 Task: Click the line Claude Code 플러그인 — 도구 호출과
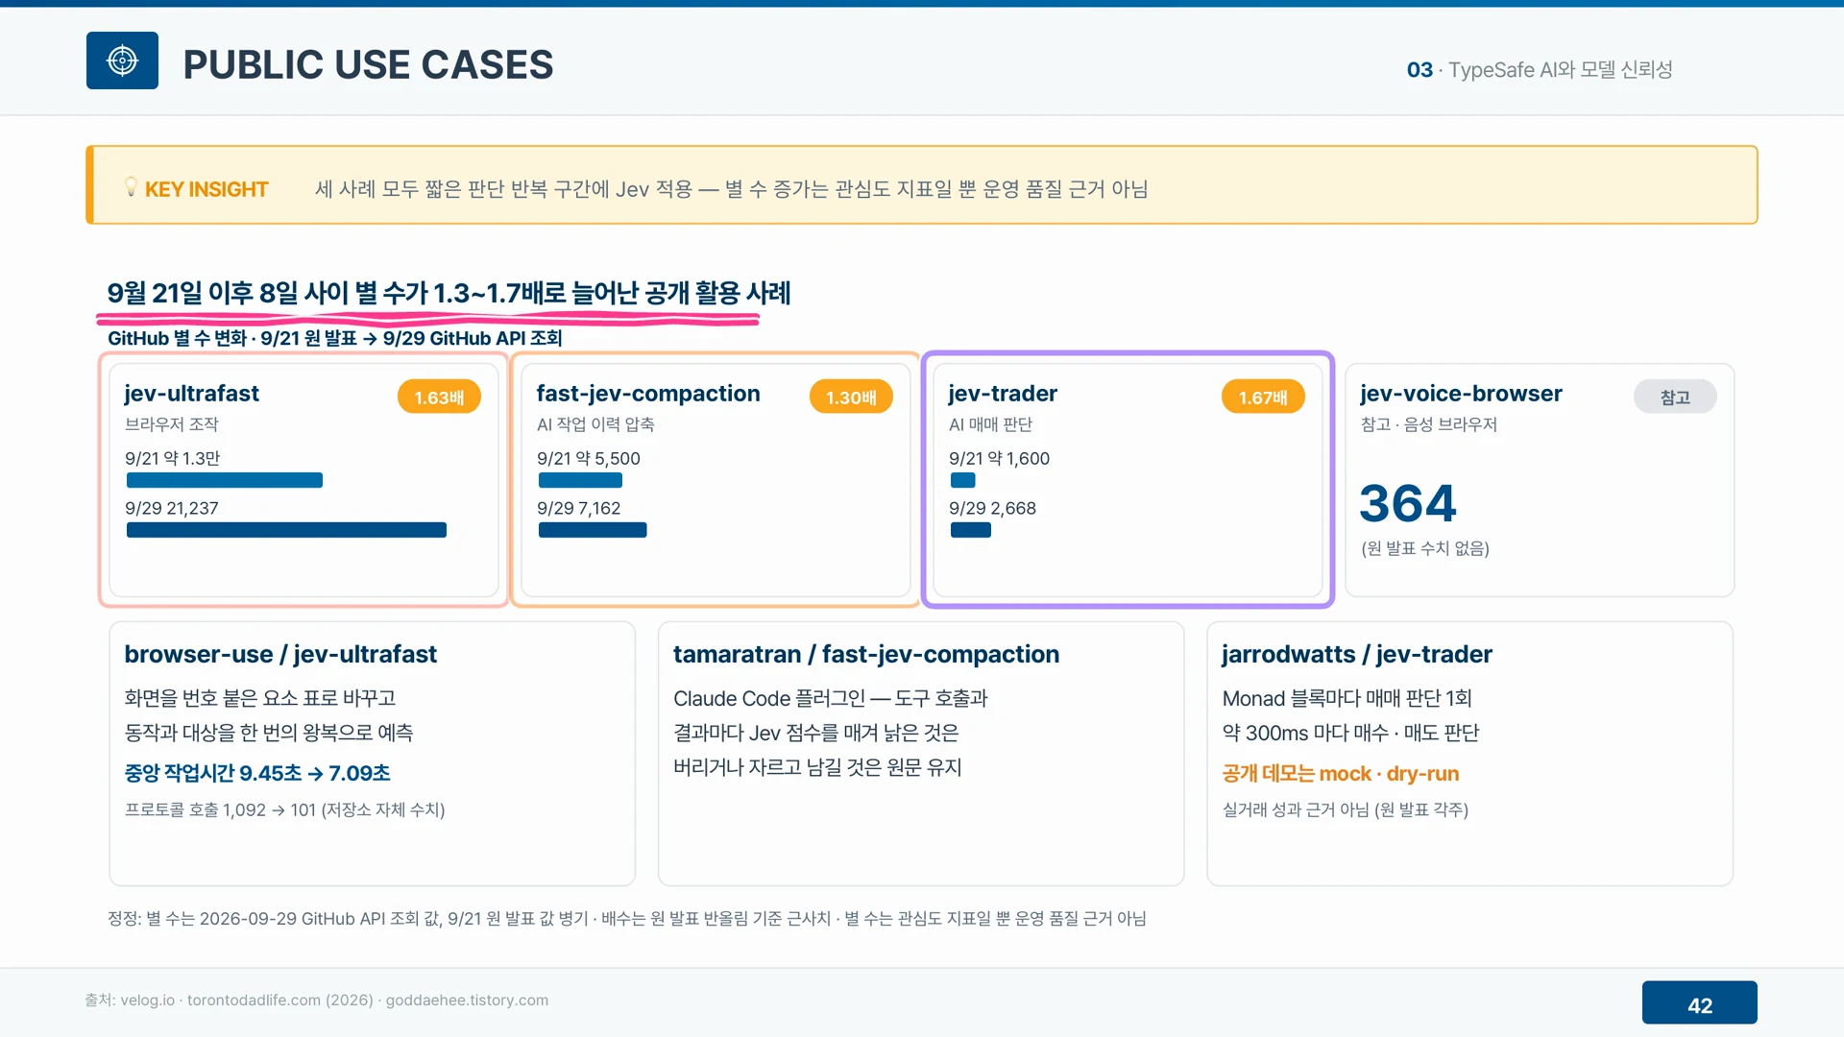[x=831, y=698]
